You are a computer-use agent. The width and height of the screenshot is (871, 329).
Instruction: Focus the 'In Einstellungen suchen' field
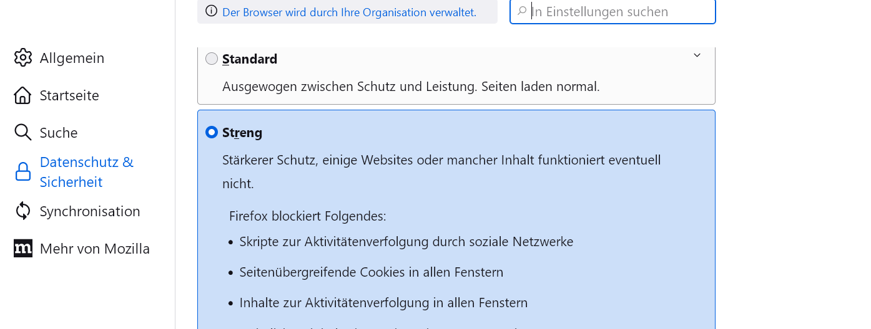point(618,12)
